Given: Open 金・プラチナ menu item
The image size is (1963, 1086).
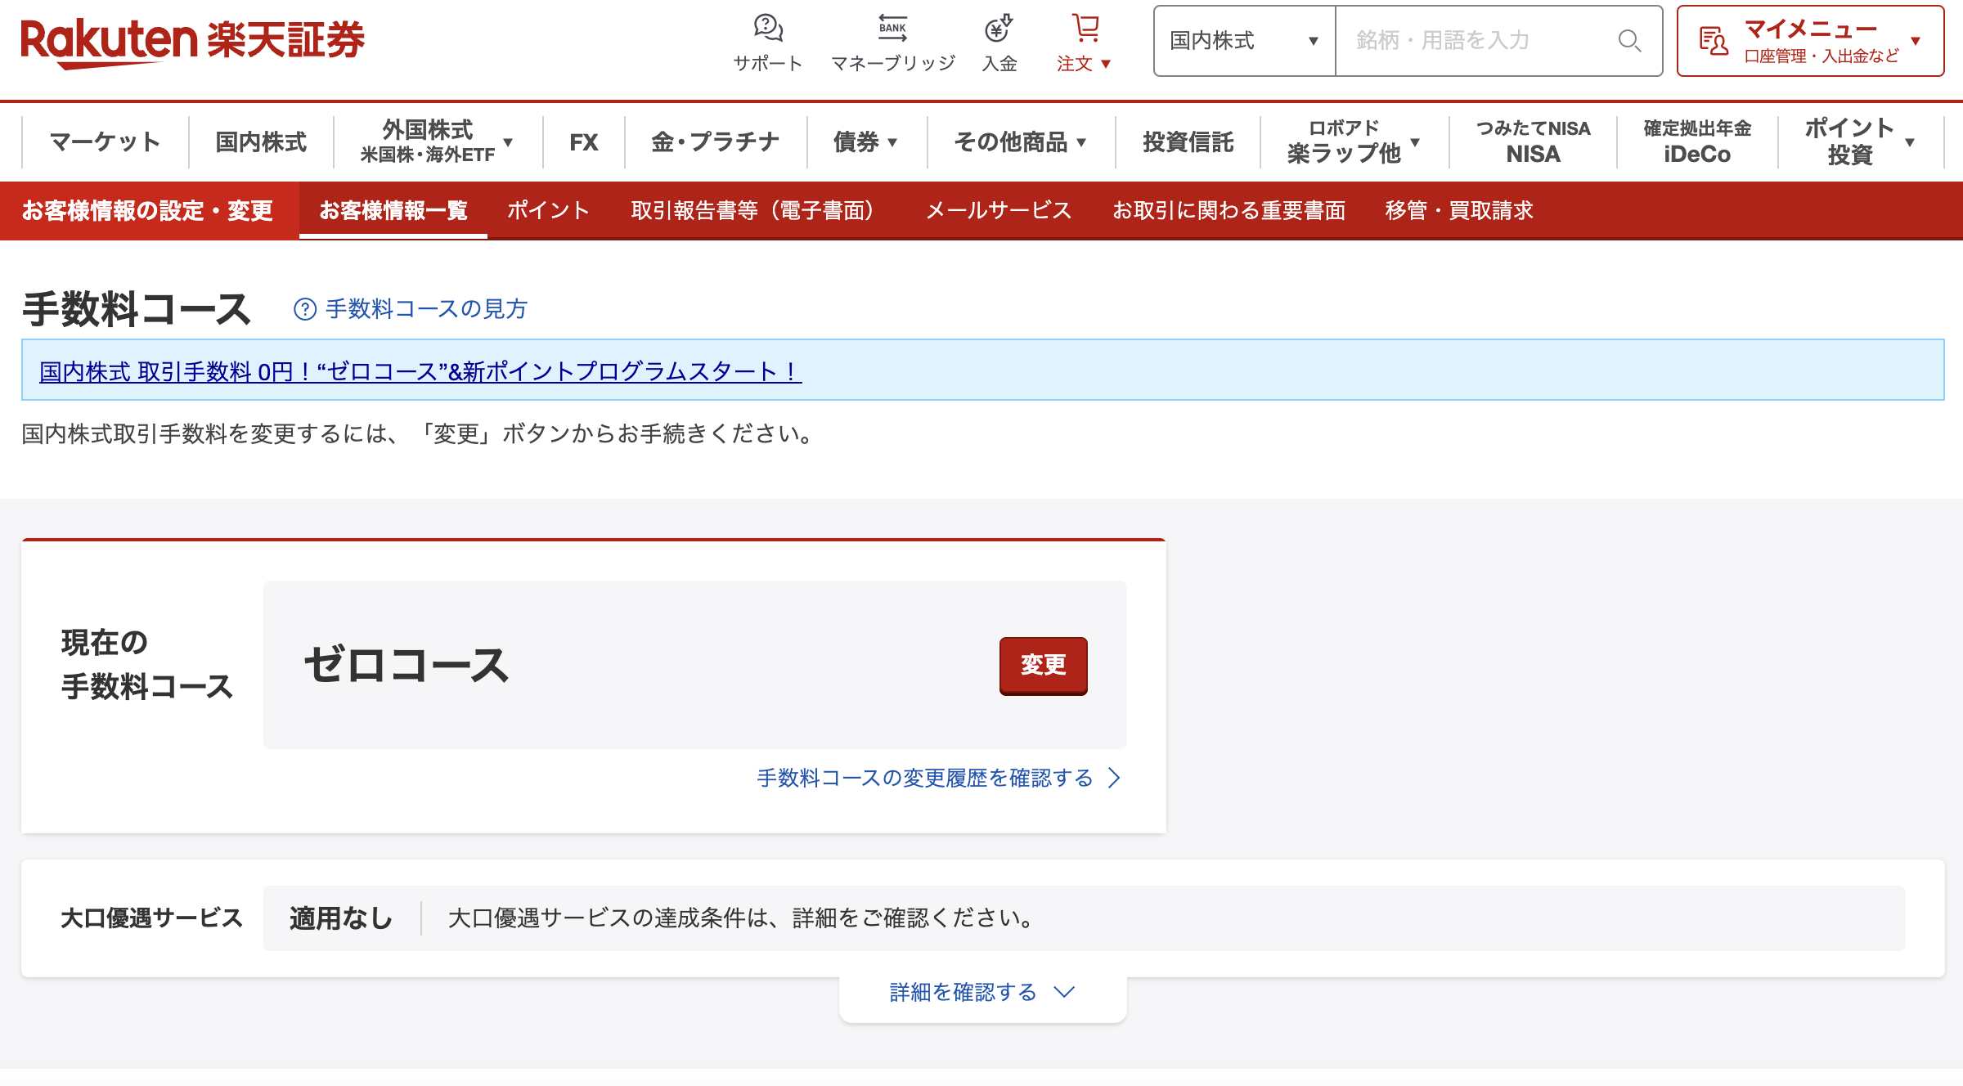Looking at the screenshot, I should [716, 141].
